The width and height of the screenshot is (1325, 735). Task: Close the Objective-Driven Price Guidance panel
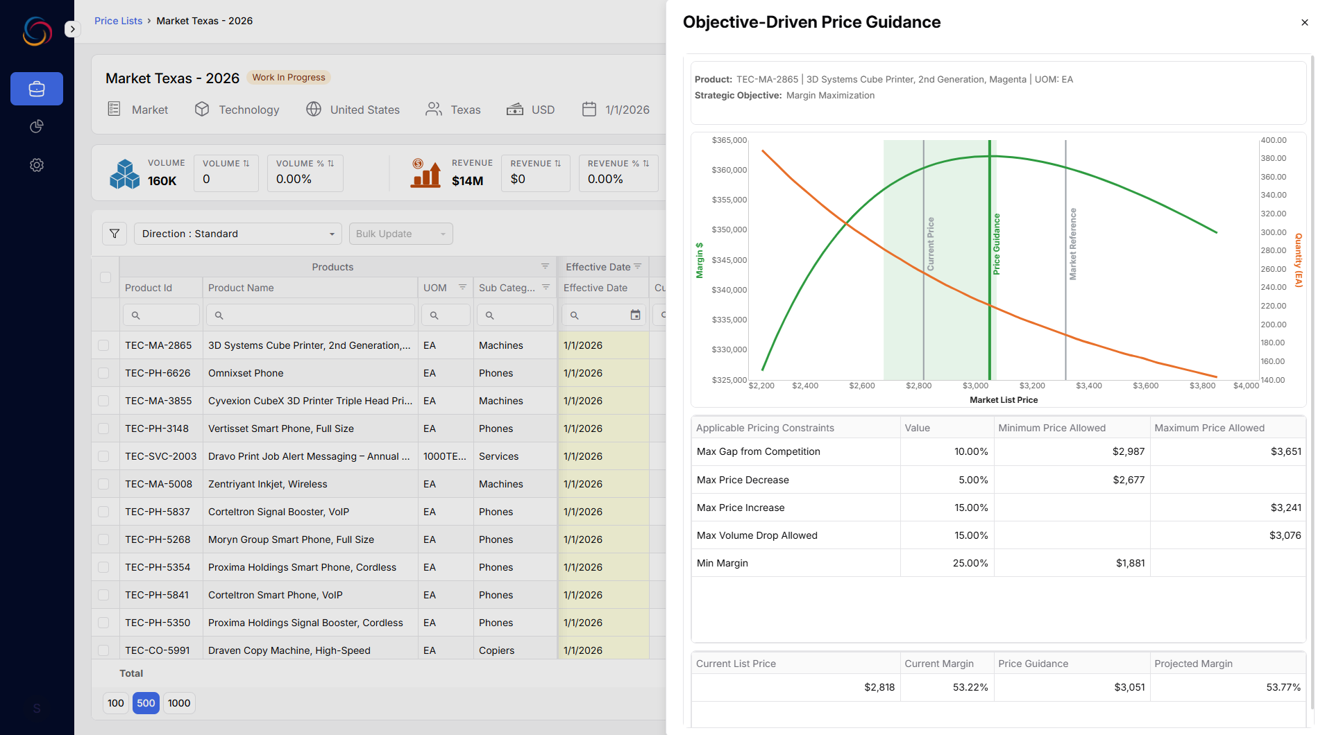pyautogui.click(x=1305, y=22)
